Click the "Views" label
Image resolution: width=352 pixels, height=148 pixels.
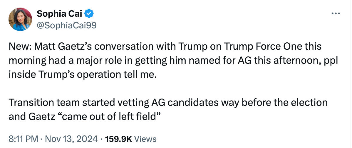(145, 139)
